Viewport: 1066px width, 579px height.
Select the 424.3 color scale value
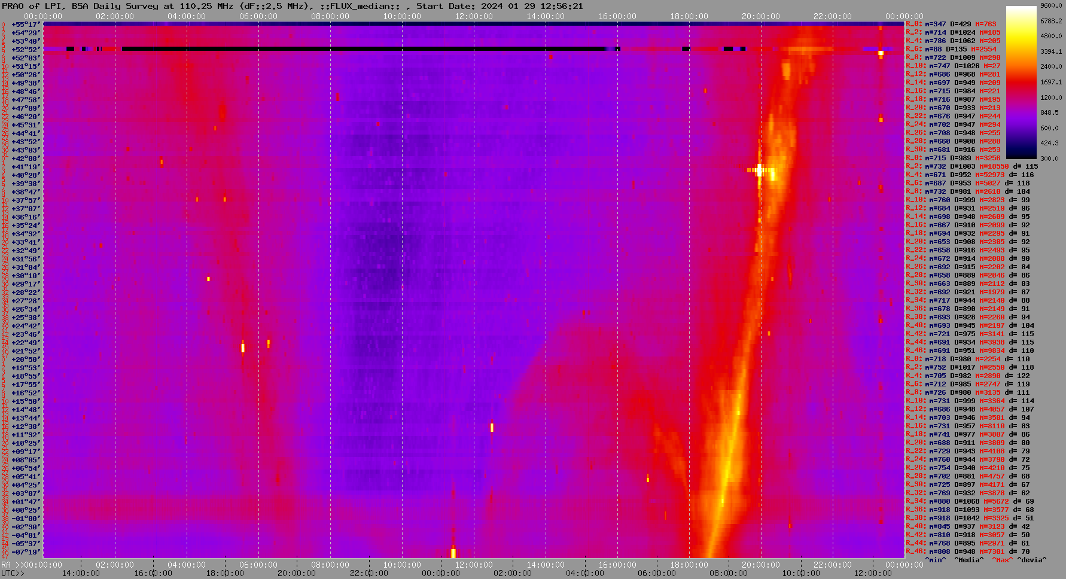(1049, 143)
